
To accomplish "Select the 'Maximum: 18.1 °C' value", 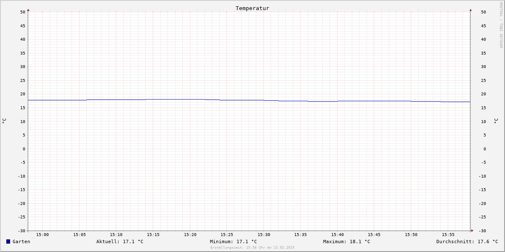I will coord(347,241).
